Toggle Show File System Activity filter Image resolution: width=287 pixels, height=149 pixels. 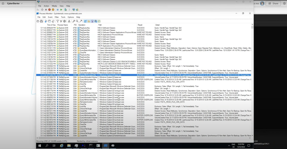tap(89, 21)
